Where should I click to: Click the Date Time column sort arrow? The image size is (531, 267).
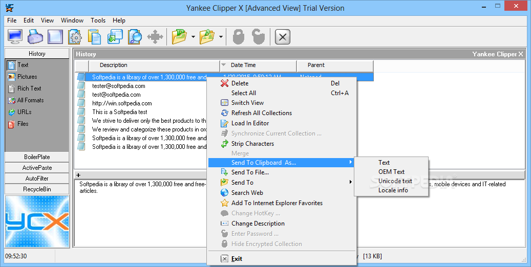(x=223, y=64)
